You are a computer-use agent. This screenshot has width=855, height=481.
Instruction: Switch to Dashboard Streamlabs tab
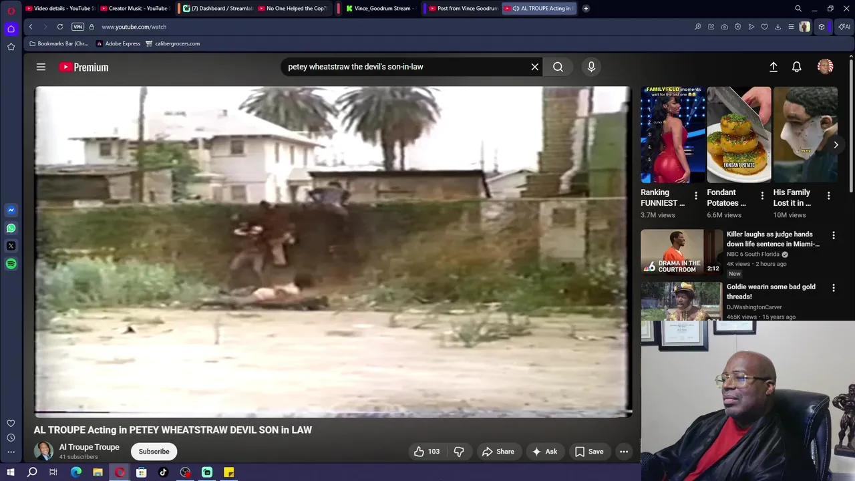point(217,8)
